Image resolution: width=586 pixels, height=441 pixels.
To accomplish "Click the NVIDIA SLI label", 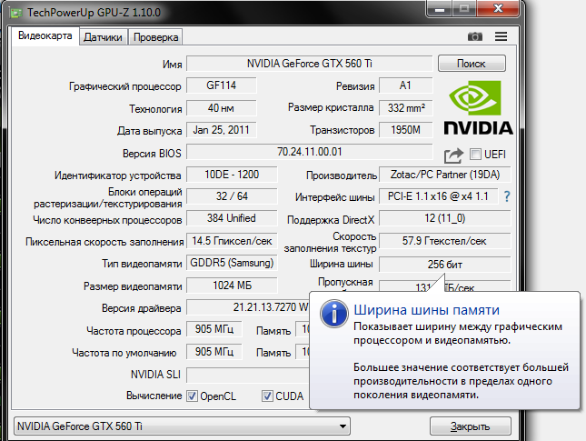I will 155,375.
